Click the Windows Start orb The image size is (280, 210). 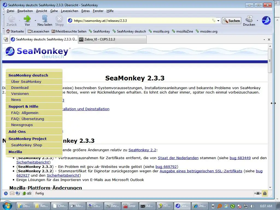pyautogui.click(x=7, y=205)
